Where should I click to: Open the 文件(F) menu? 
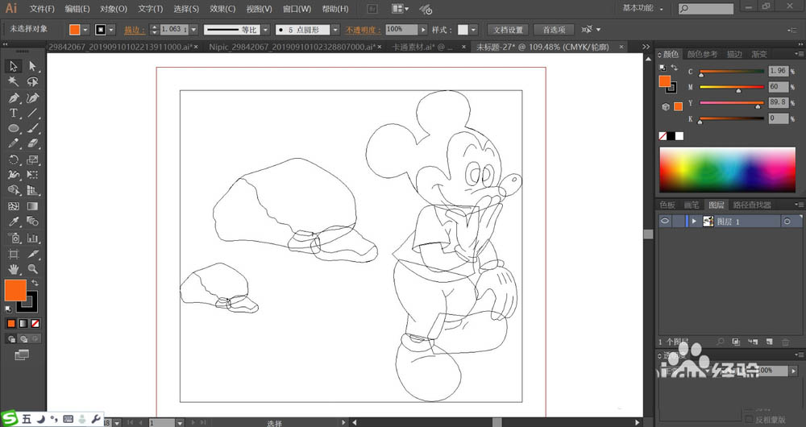(x=42, y=9)
